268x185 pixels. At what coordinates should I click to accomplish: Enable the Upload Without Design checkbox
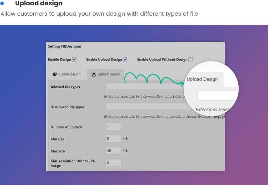point(190,59)
